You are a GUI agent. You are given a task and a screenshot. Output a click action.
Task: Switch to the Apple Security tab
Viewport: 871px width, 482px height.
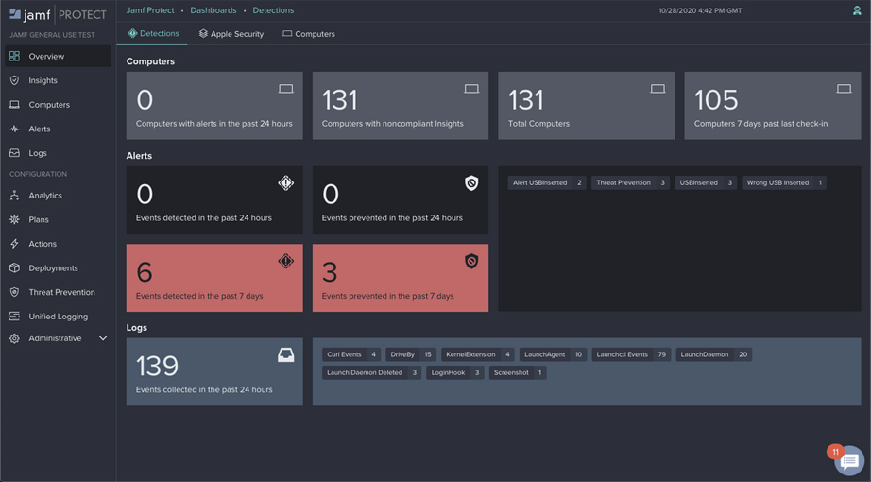pyautogui.click(x=231, y=34)
